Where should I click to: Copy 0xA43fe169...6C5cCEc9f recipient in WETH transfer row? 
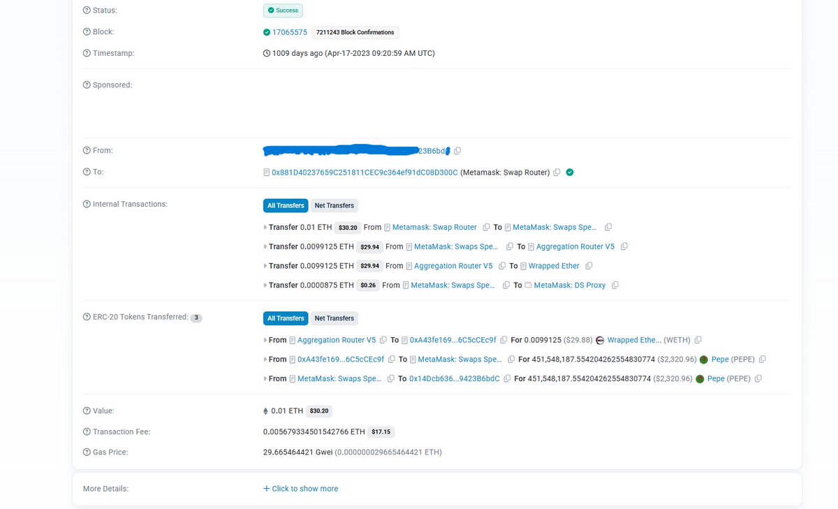(x=503, y=340)
